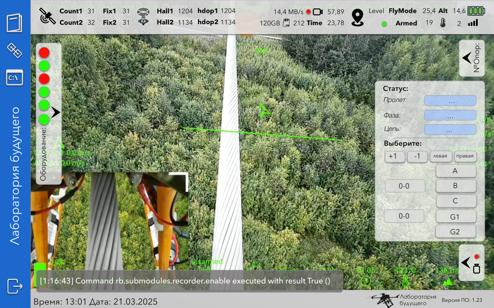Click the SD card storage icon
The image size is (494, 308).
[x=286, y=23]
